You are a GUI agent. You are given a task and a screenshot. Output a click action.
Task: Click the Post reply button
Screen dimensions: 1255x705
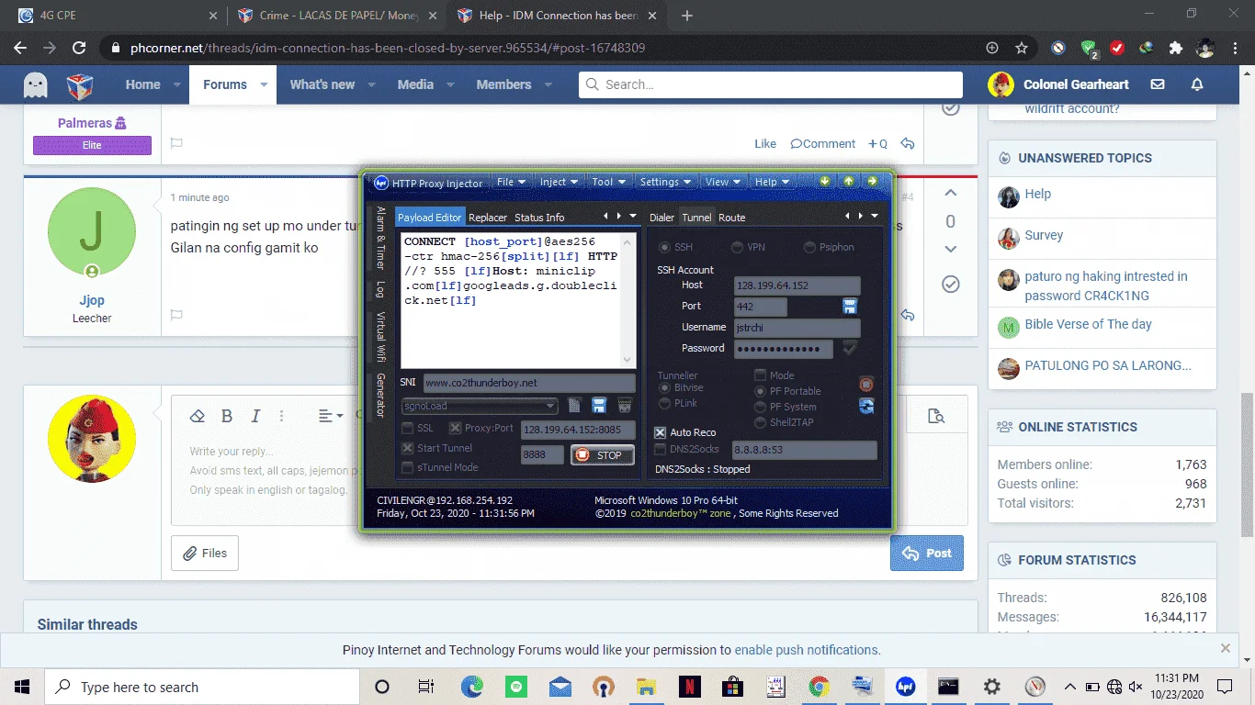click(x=927, y=553)
